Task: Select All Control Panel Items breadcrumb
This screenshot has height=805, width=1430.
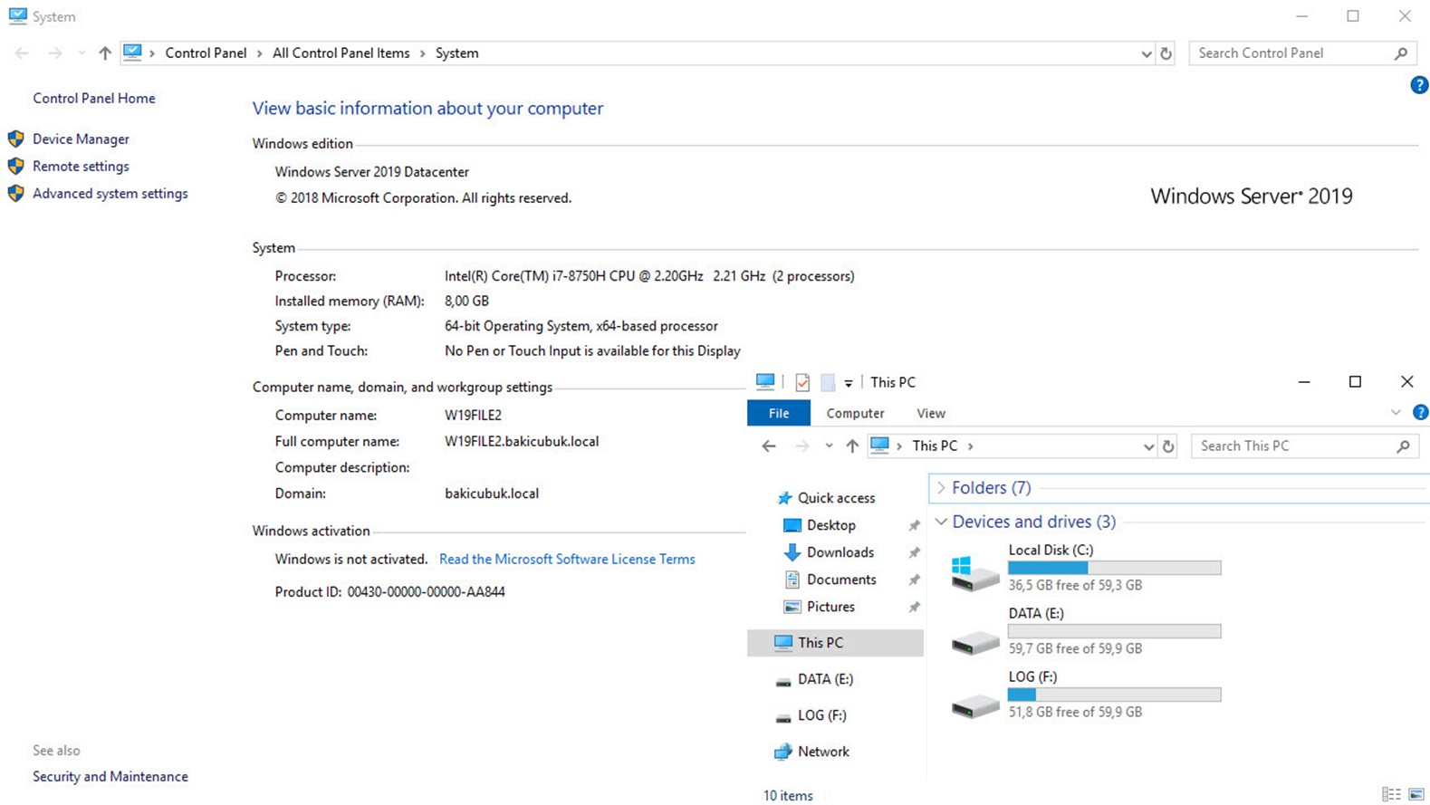Action: [341, 53]
